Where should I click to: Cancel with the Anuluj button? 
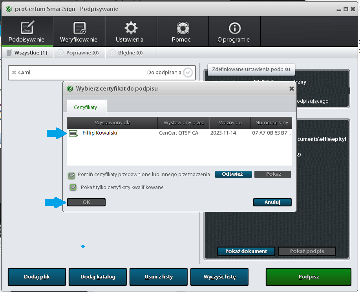coord(272,202)
